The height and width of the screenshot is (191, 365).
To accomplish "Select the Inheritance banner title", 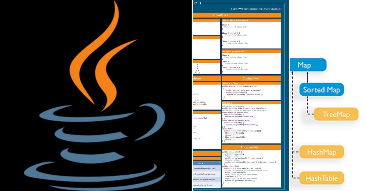I will [220, 15].
